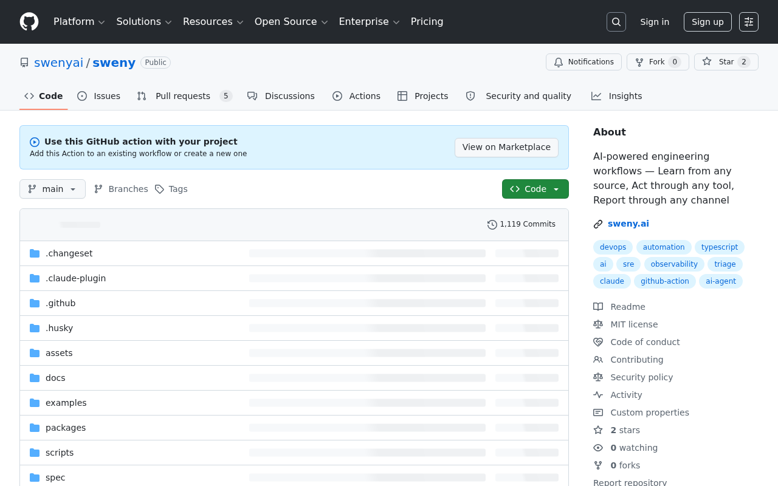This screenshot has height=486, width=778.
Task: Click the .husky folder icon
Action: pyautogui.click(x=35, y=328)
